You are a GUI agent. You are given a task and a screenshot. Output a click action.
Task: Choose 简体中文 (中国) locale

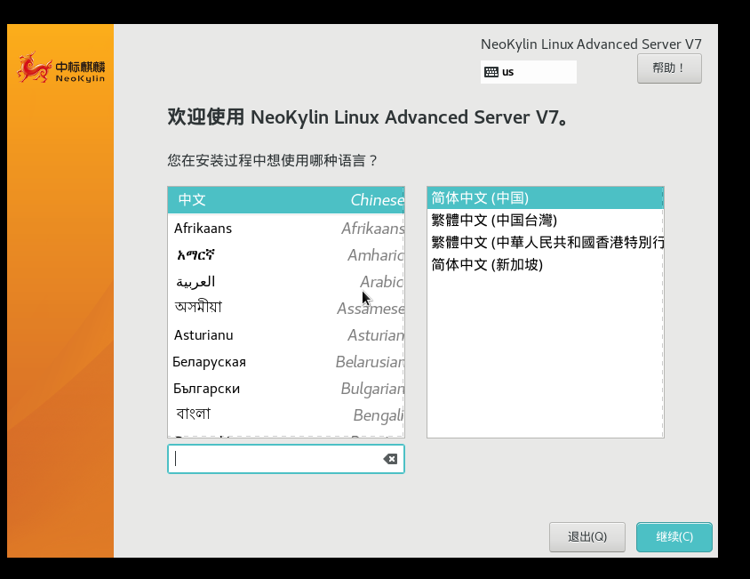(x=546, y=197)
